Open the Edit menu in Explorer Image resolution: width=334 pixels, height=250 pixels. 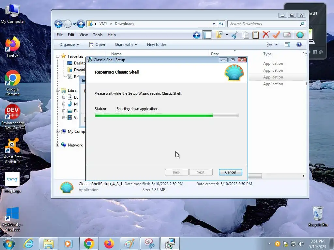(71, 35)
